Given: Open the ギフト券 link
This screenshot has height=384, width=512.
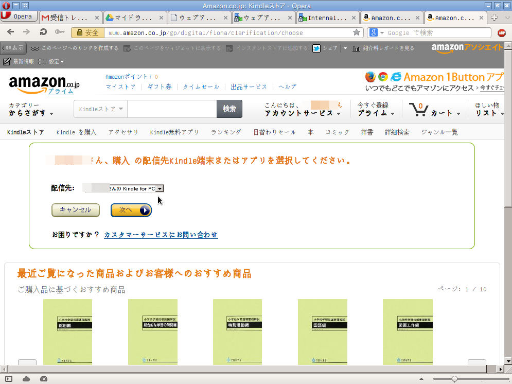Looking at the screenshot, I should pos(160,87).
